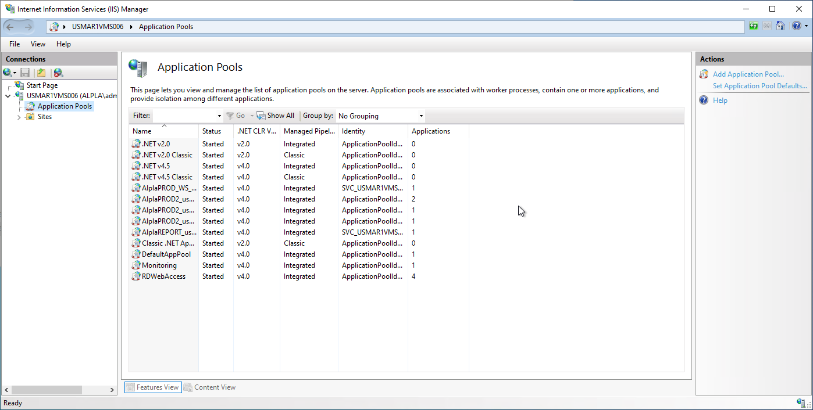The width and height of the screenshot is (813, 410).
Task: Select the RDWebAccess application pool icon
Action: point(137,276)
